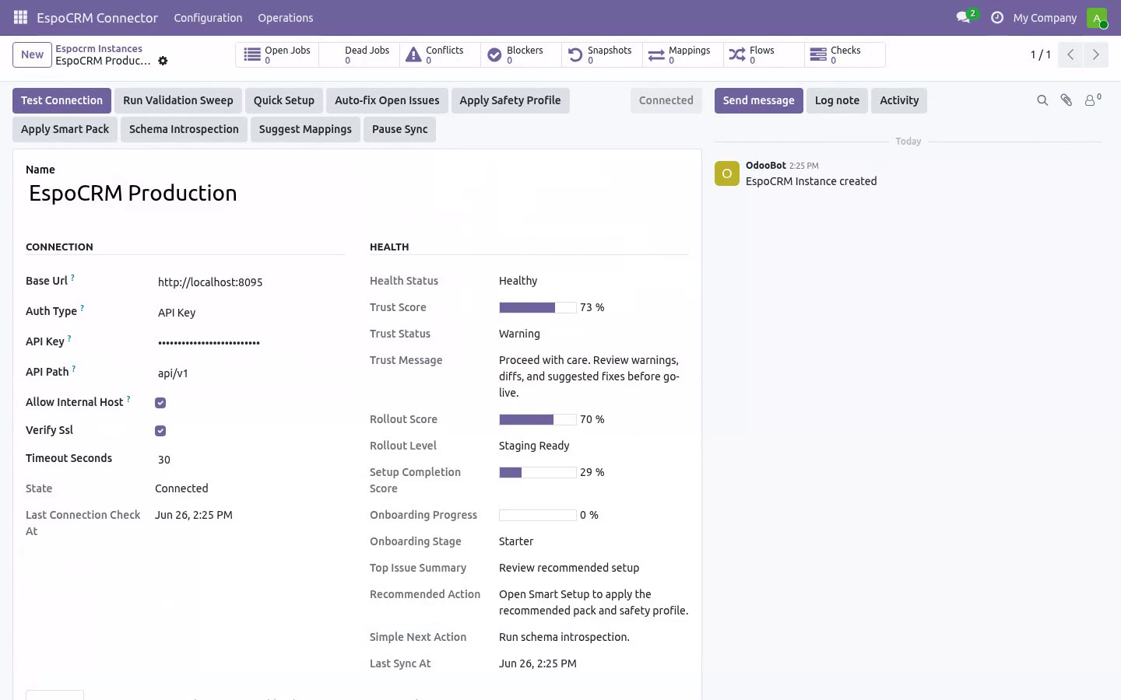1121x700 pixels.
Task: Search chatter messages magnifier icon
Action: click(1042, 100)
